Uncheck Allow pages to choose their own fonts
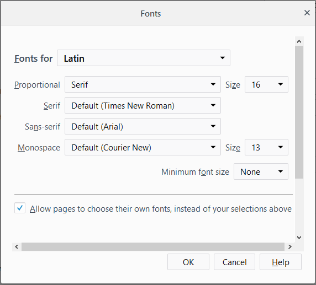The height and width of the screenshot is (285, 316). [x=20, y=208]
